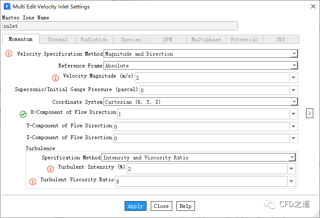Click the Help button
320x218 pixels.
[x=185, y=206]
